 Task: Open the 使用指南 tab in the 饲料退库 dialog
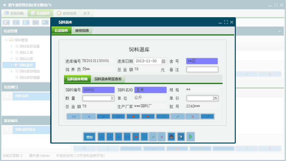coord(82,30)
